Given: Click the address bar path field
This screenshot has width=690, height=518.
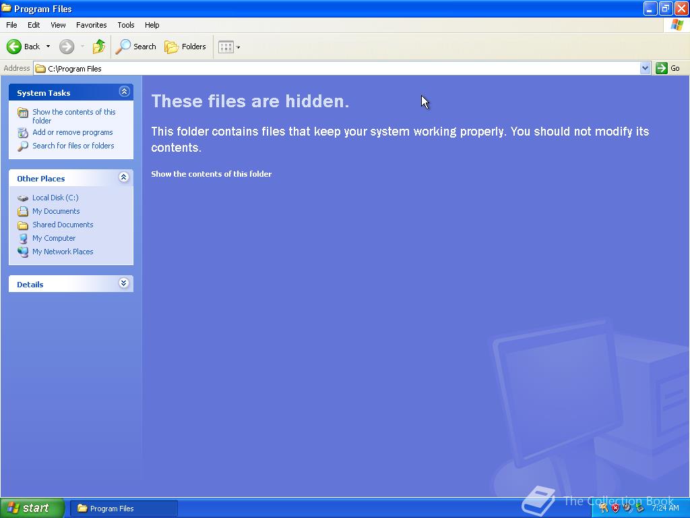Looking at the screenshot, I should (337, 68).
